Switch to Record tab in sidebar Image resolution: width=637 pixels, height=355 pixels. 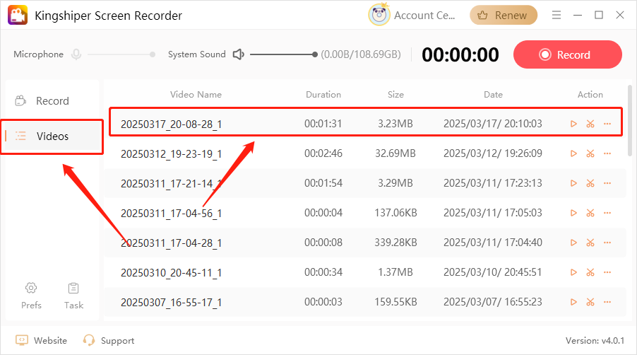pyautogui.click(x=52, y=101)
